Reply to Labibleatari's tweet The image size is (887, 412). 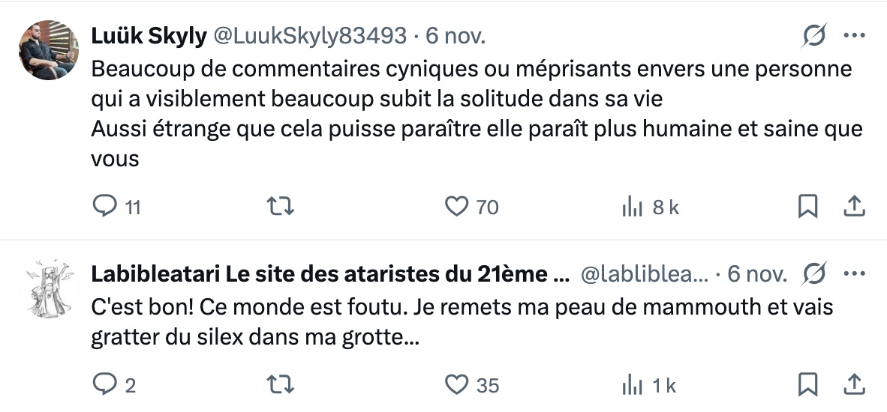tap(103, 385)
